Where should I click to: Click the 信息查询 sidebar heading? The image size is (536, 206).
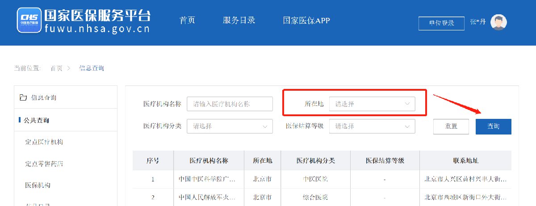(44, 97)
